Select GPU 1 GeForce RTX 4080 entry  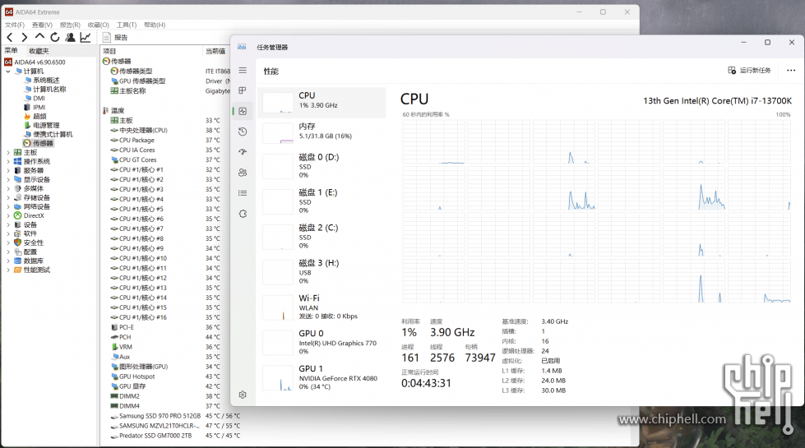coord(322,377)
